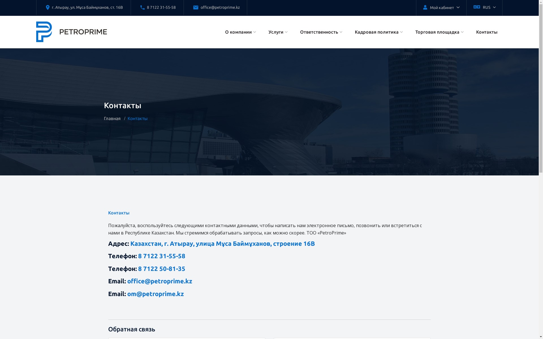Click the Главная breadcrumb link
The image size is (543, 339).
point(112,119)
